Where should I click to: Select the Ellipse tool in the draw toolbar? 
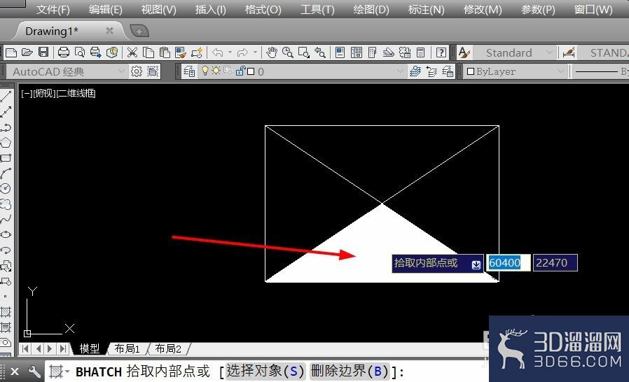click(6, 234)
